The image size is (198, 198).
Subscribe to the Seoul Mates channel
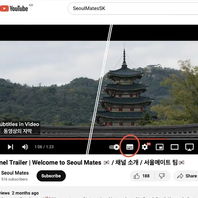pos(51,176)
